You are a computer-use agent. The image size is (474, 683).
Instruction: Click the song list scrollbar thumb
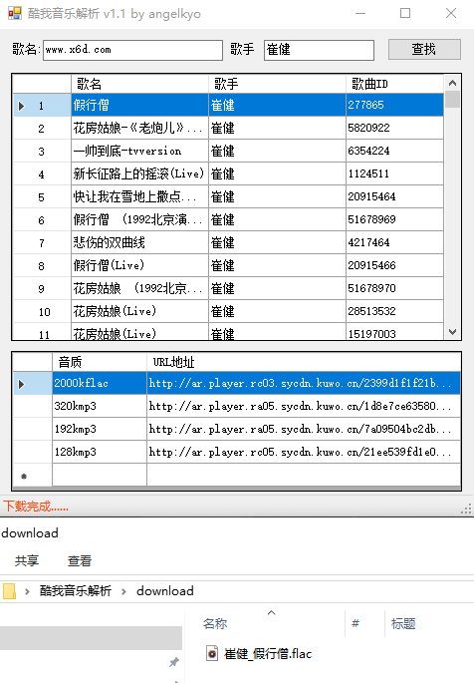452,99
